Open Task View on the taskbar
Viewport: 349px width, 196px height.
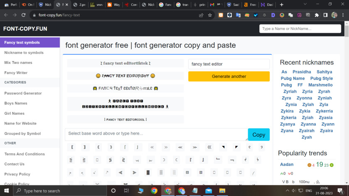tap(126, 191)
